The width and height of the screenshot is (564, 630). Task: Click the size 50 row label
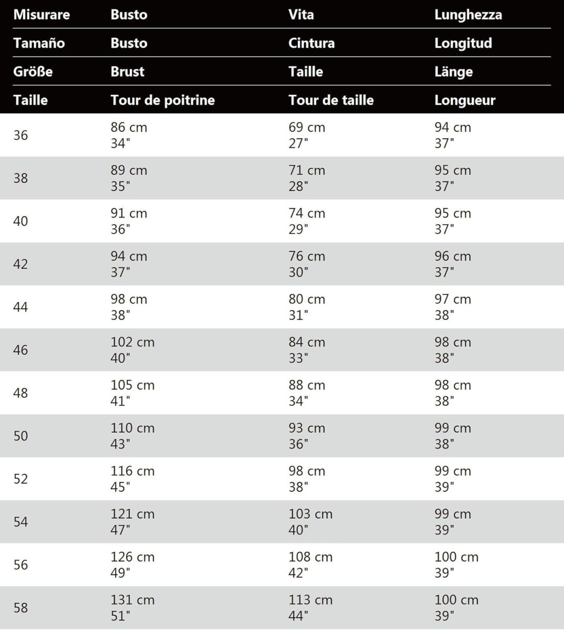click(20, 436)
